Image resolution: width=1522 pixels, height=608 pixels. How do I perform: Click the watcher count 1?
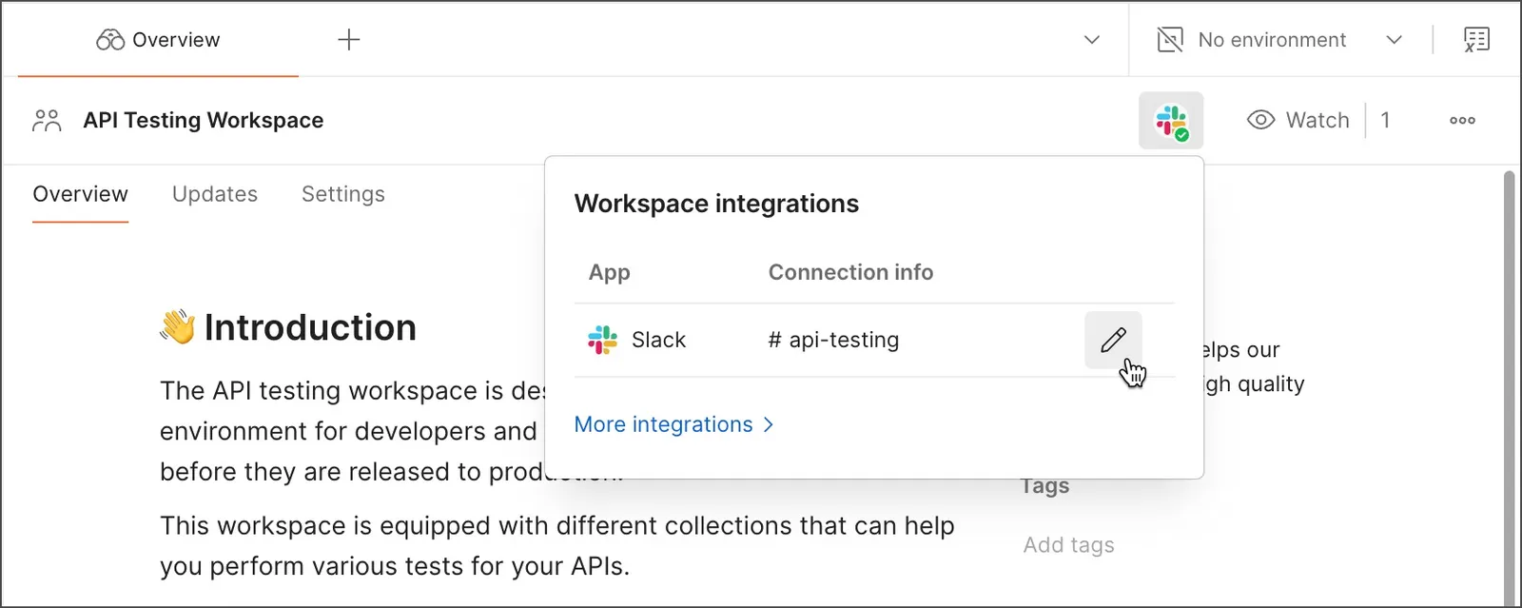(x=1385, y=121)
